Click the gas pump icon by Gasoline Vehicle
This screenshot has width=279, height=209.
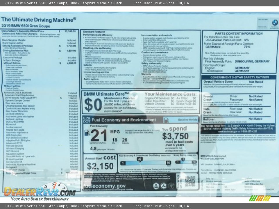point(166,120)
